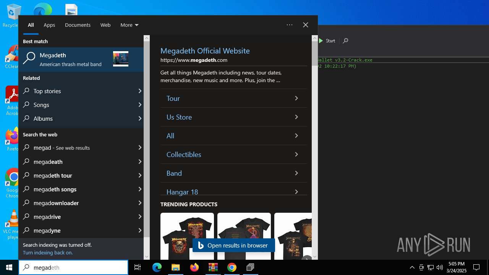Open File Explorer from the taskbar
The height and width of the screenshot is (275, 489).
175,267
